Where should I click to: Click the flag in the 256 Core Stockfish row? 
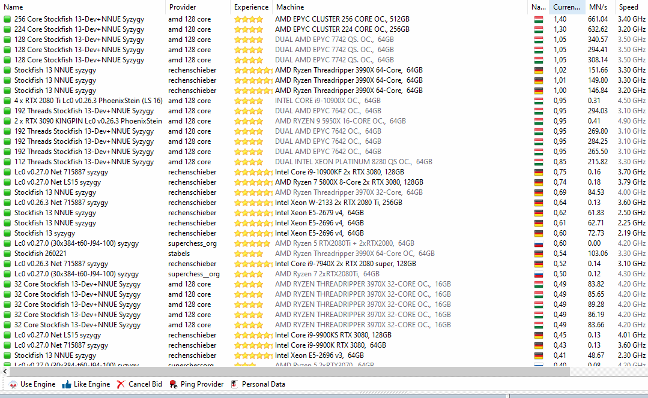[538, 19]
